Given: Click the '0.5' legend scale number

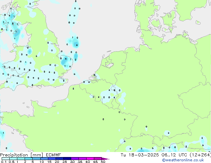Looking at the screenshot, I should click(x=12, y=162).
